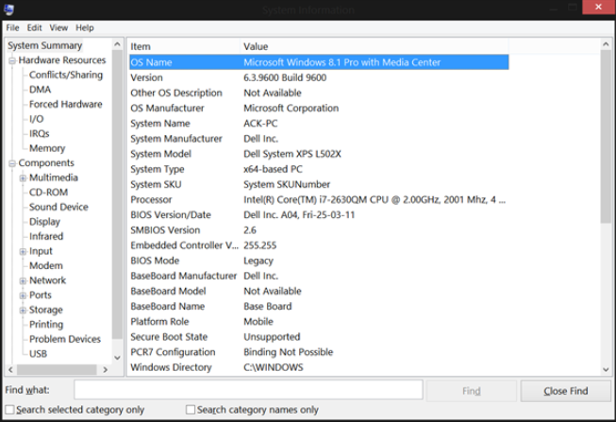
Task: Select the BIOS Mode row
Action: tap(319, 261)
